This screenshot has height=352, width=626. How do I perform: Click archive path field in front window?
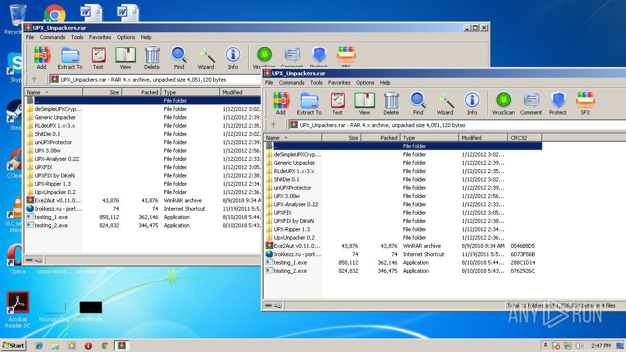tap(457, 125)
